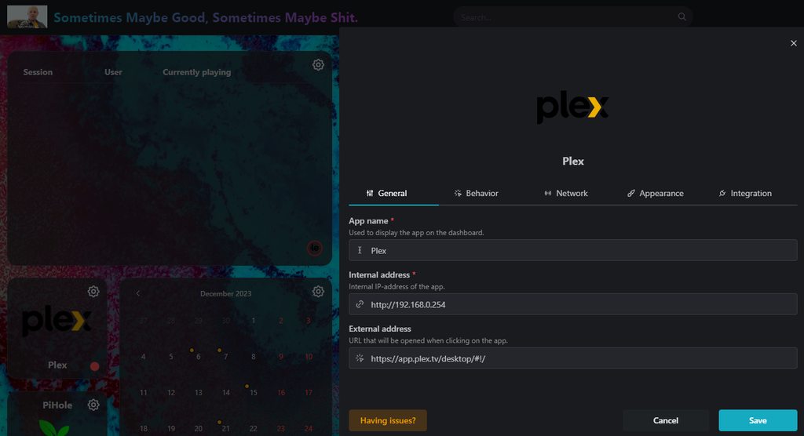Click the PiHole tile gear icon

pos(93,405)
